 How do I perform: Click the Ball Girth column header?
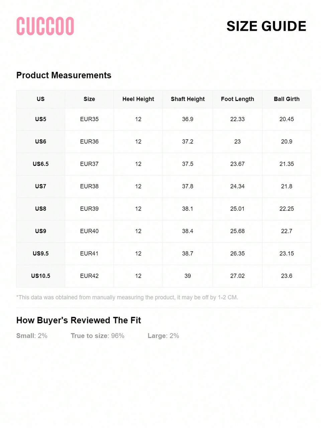tap(287, 99)
